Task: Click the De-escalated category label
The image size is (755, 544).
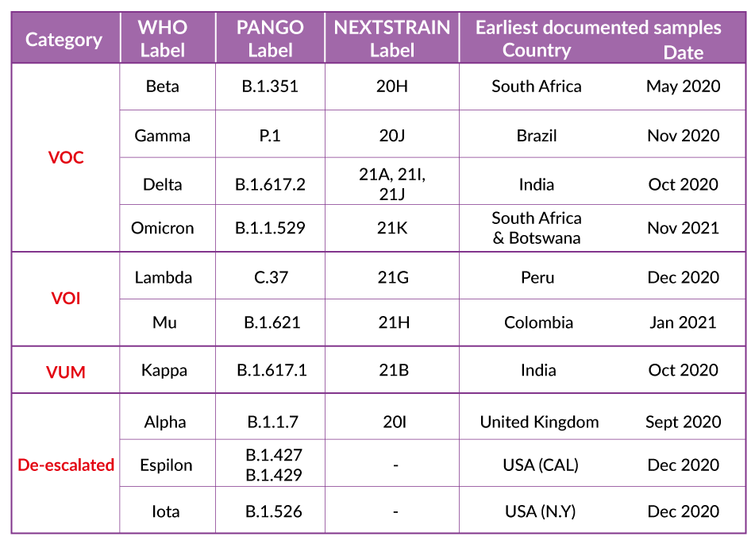Action: (x=66, y=465)
